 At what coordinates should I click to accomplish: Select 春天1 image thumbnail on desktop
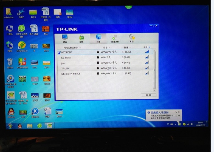coord(33,14)
